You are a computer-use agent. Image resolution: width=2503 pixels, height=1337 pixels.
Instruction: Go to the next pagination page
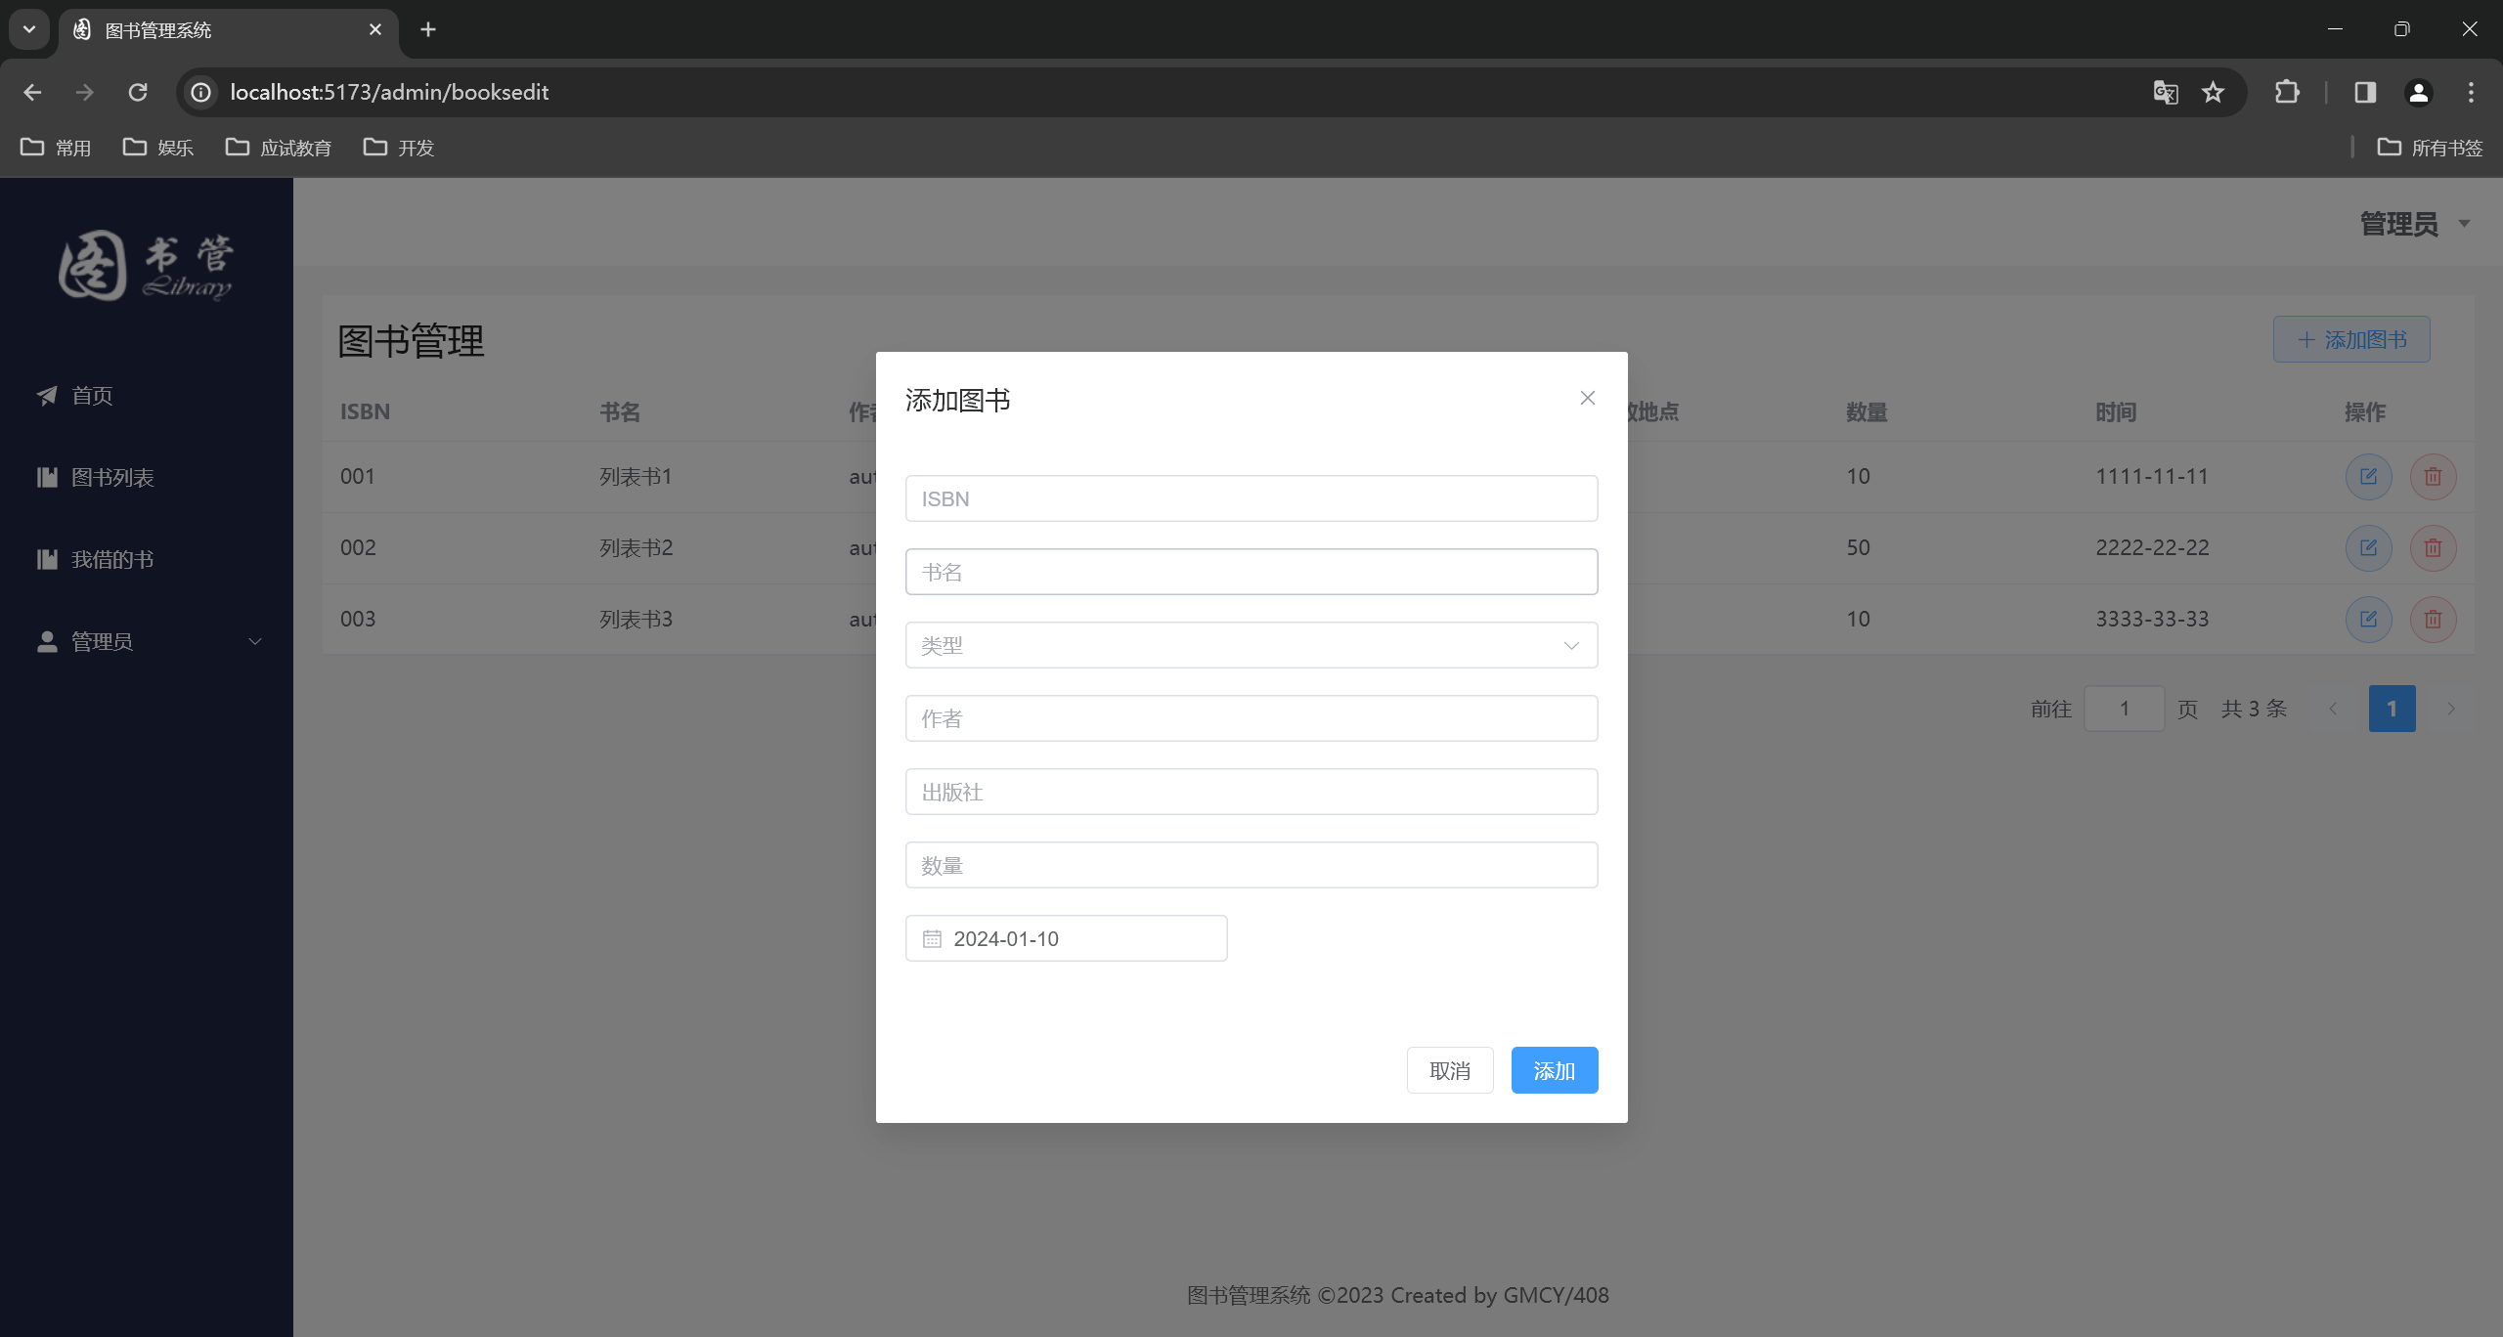[x=2450, y=709]
